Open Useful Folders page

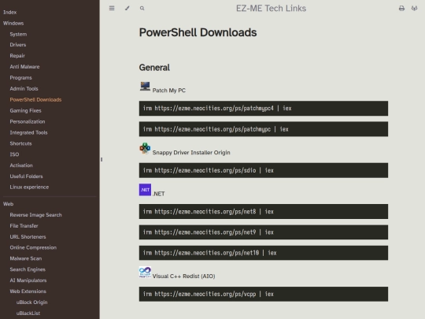[x=26, y=176]
